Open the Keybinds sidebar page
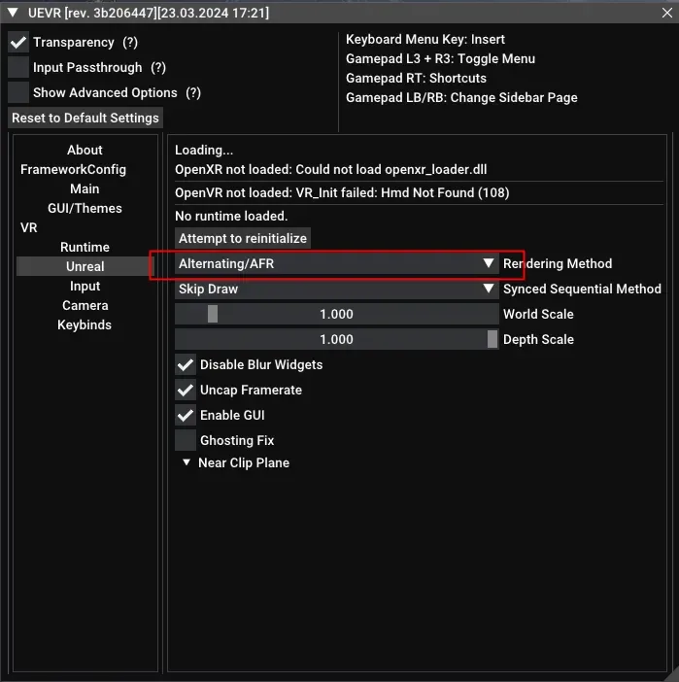This screenshot has width=679, height=682. [85, 324]
